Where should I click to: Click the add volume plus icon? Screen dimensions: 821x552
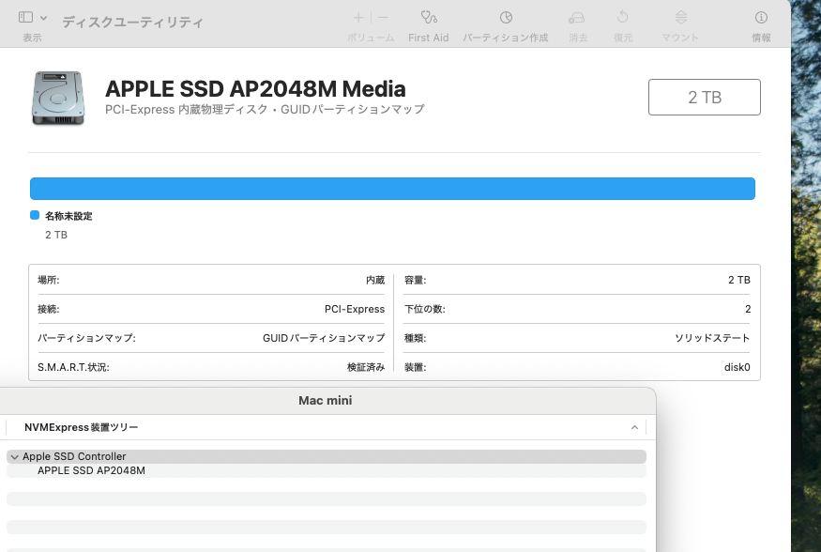coord(358,18)
